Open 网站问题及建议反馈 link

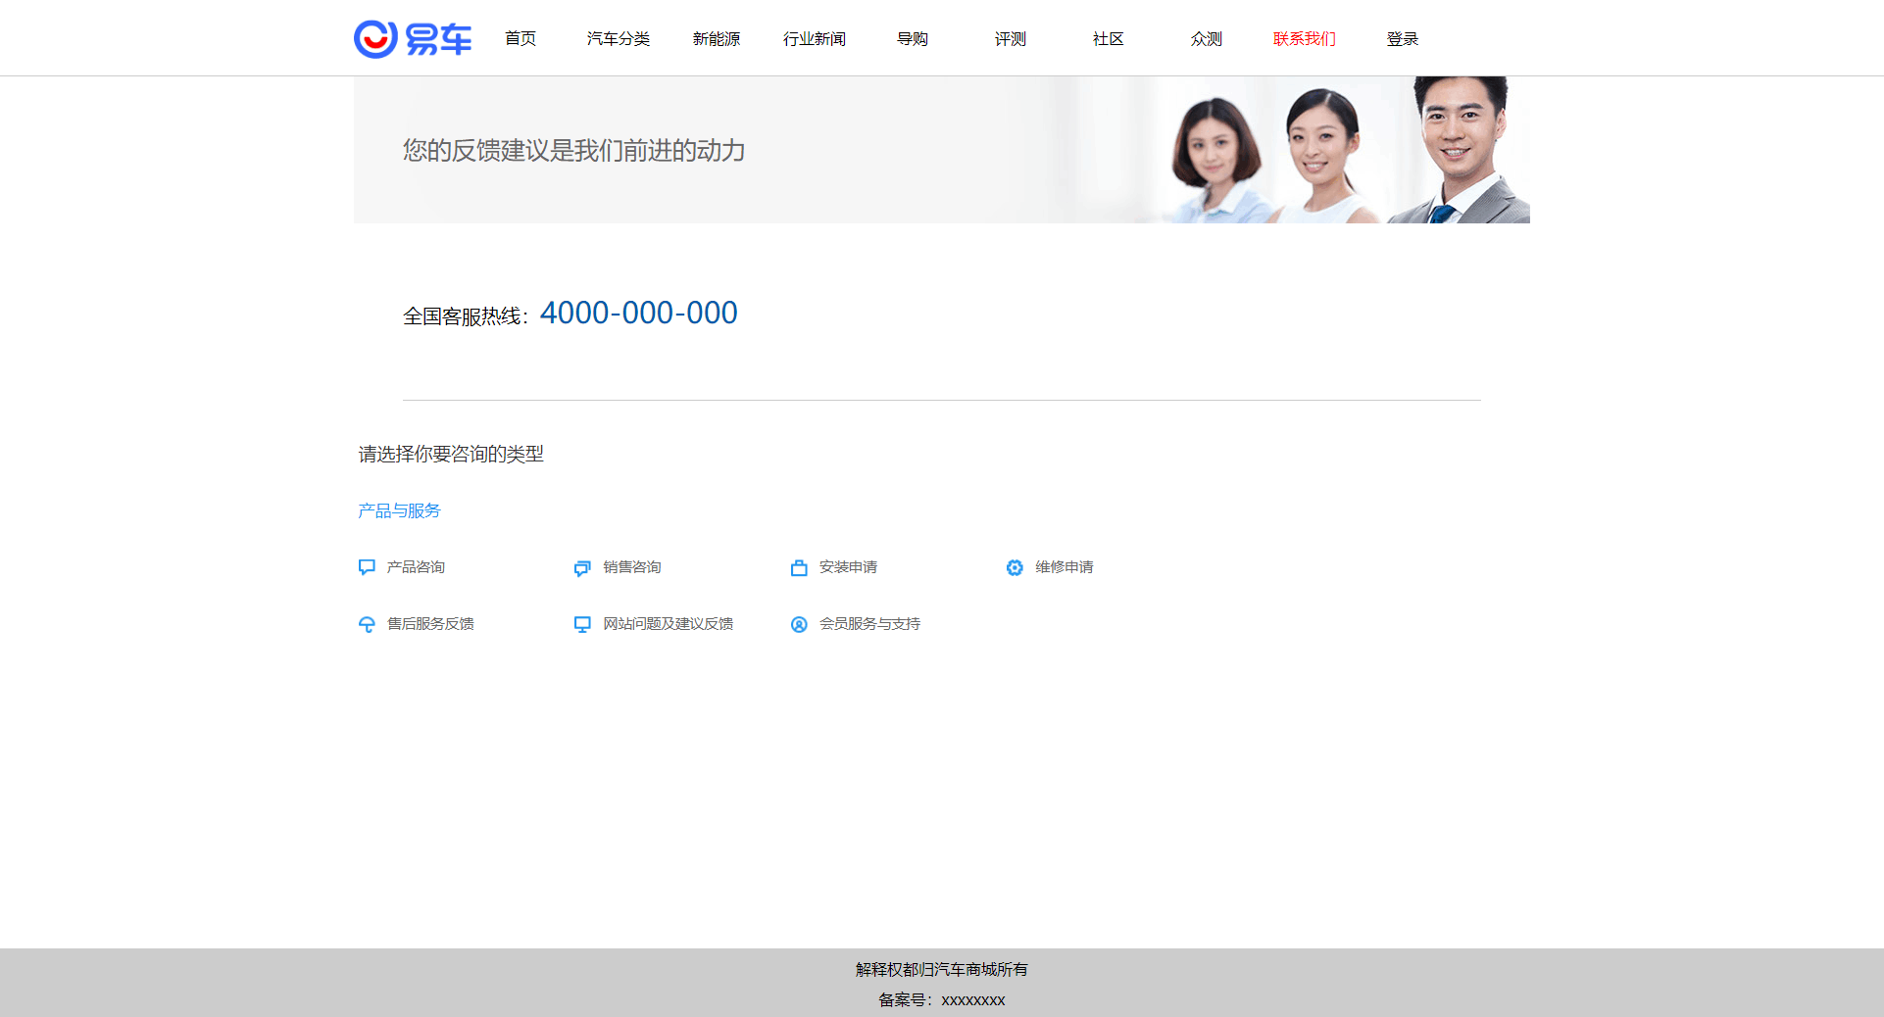(669, 624)
